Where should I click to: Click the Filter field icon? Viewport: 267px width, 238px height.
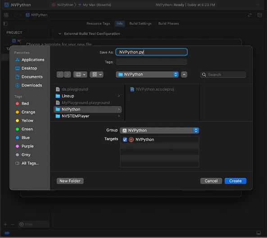tap(21, 224)
